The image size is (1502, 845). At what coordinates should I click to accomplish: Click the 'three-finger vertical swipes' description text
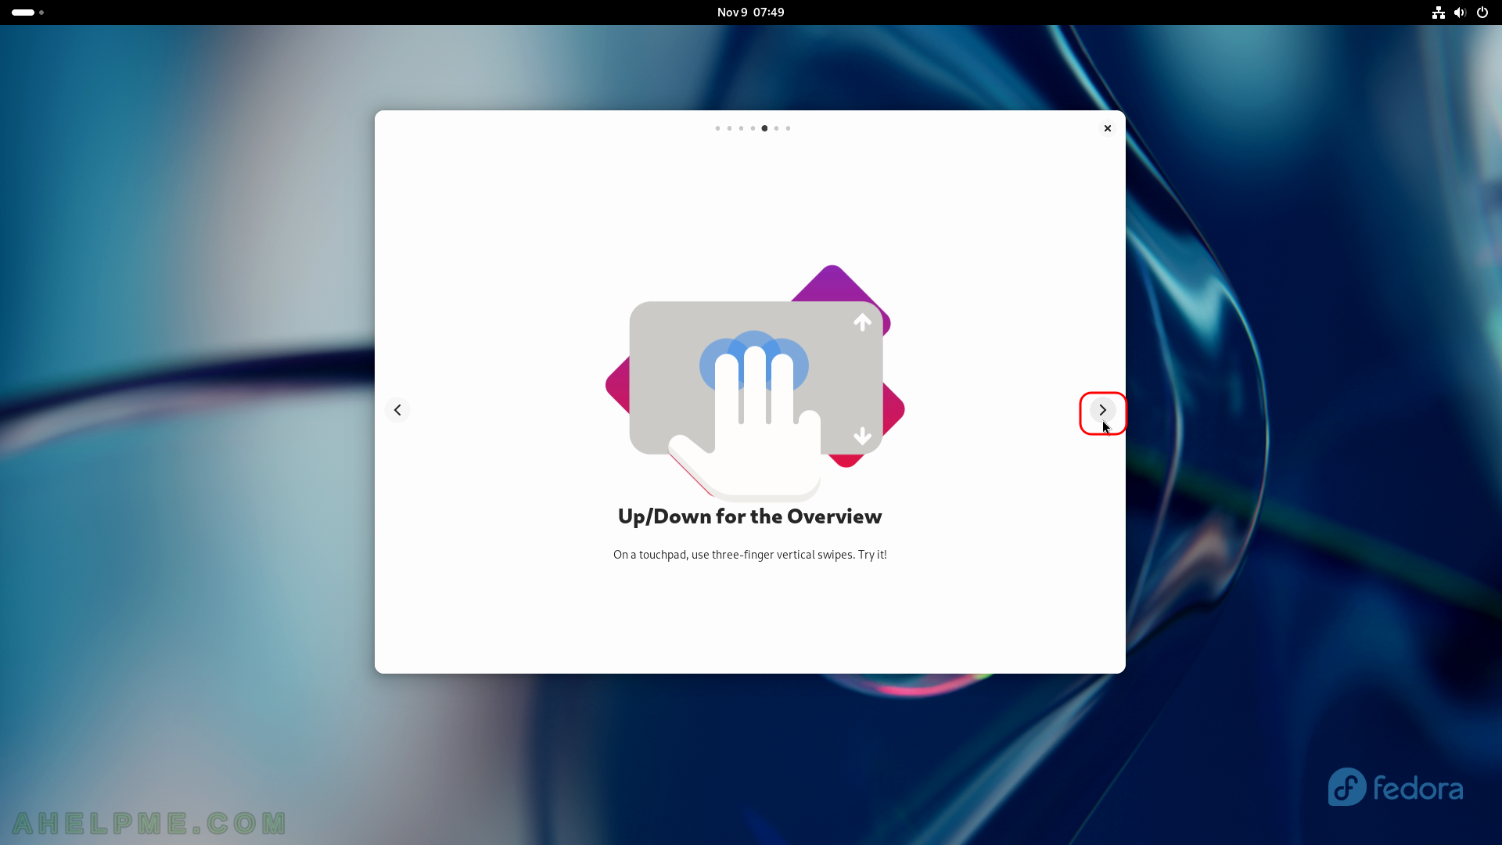pos(749,555)
